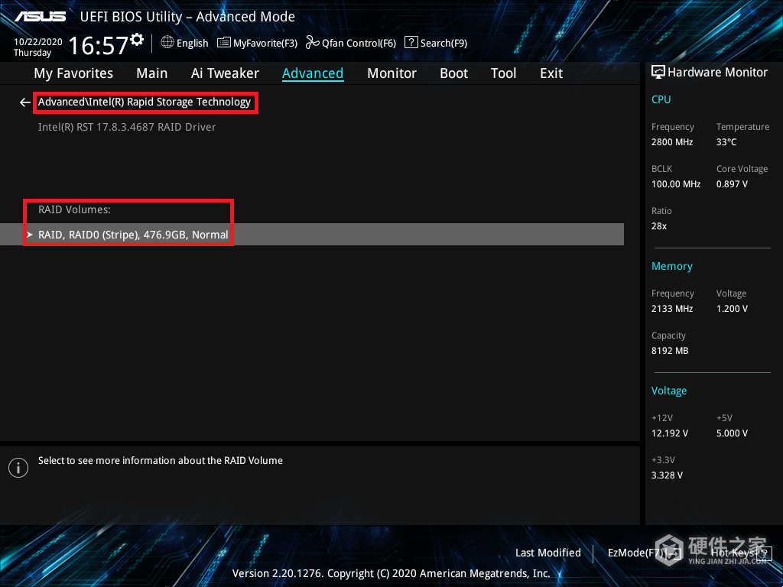Click the 10/22/2020 date text
783x587 pixels.
tap(38, 41)
